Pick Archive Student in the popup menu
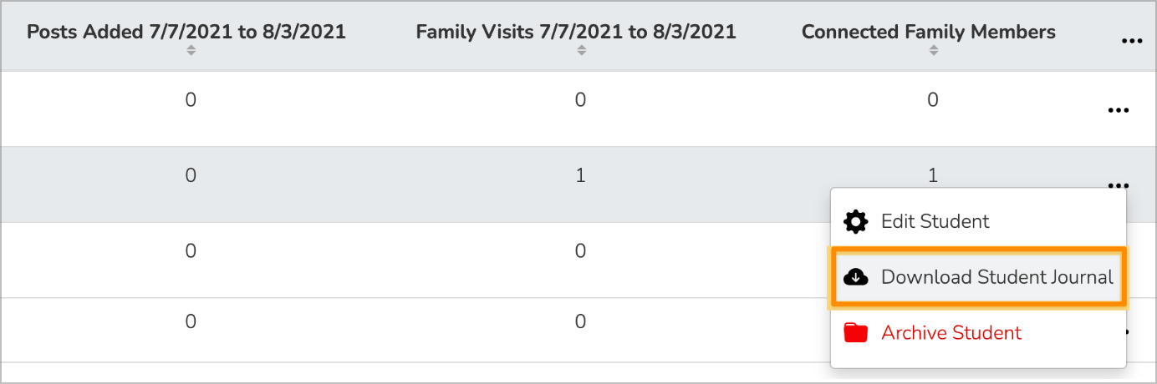Image resolution: width=1157 pixels, height=384 pixels. [x=951, y=333]
